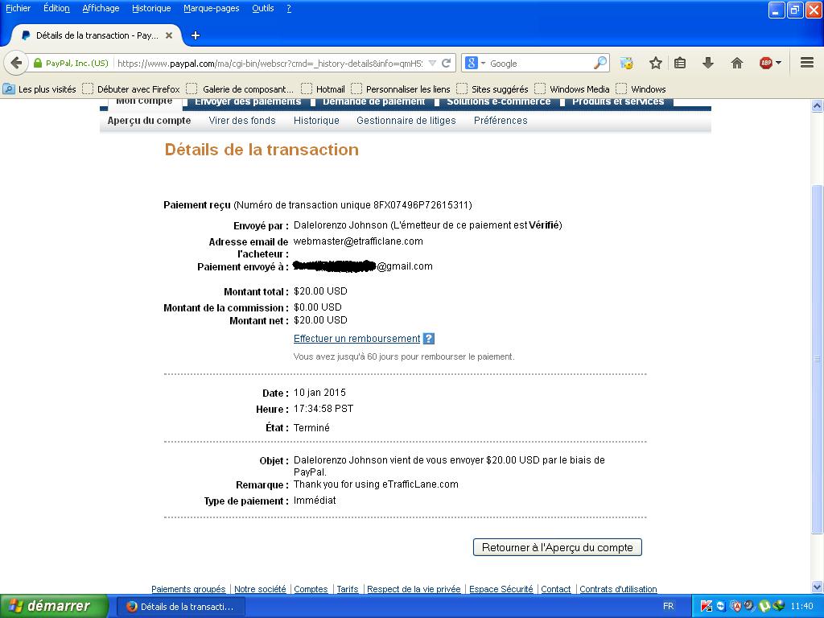This screenshot has width=824, height=618.
Task: Open the Internet Download Manager tray icon
Action: 778,607
